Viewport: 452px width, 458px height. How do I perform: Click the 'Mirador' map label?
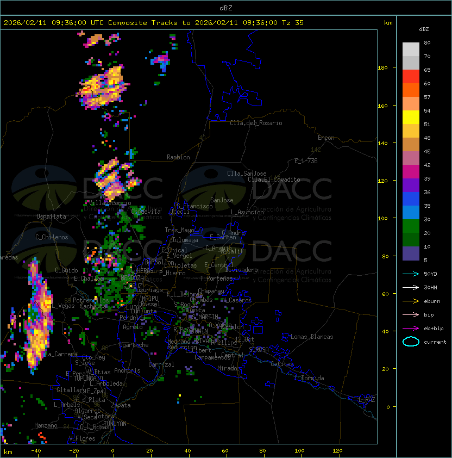(x=229, y=368)
